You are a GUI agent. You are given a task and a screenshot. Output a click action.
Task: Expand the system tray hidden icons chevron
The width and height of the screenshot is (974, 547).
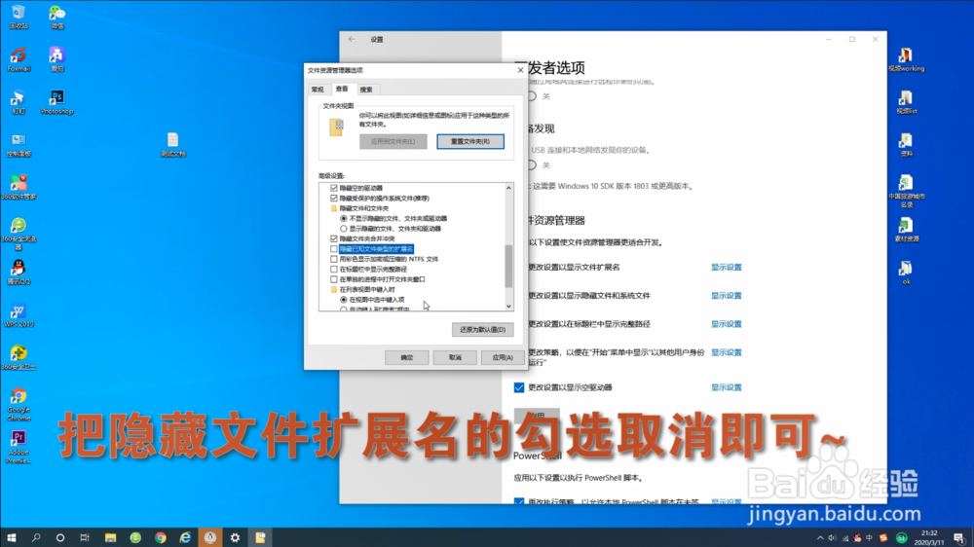tap(820, 537)
